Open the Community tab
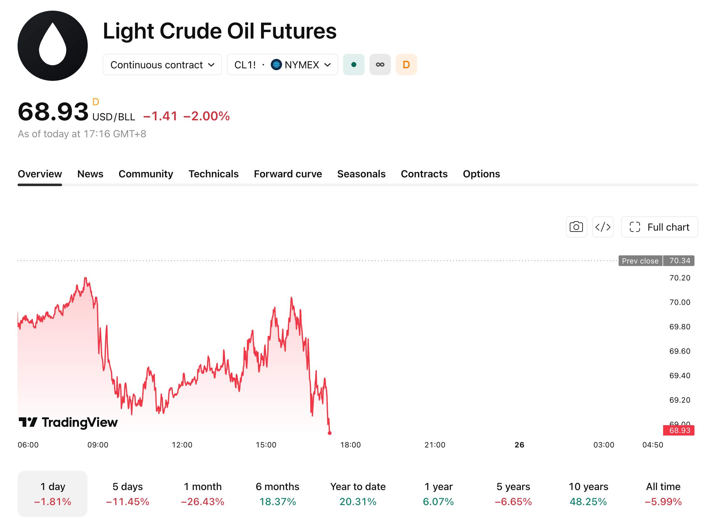Viewport: 707px width, 522px height. point(146,174)
